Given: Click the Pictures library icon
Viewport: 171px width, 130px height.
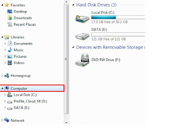Looking at the screenshot, I should click(10, 56).
